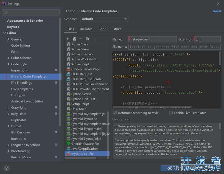
Task: Click the template list horizontal scrollbar
Action: [80, 158]
